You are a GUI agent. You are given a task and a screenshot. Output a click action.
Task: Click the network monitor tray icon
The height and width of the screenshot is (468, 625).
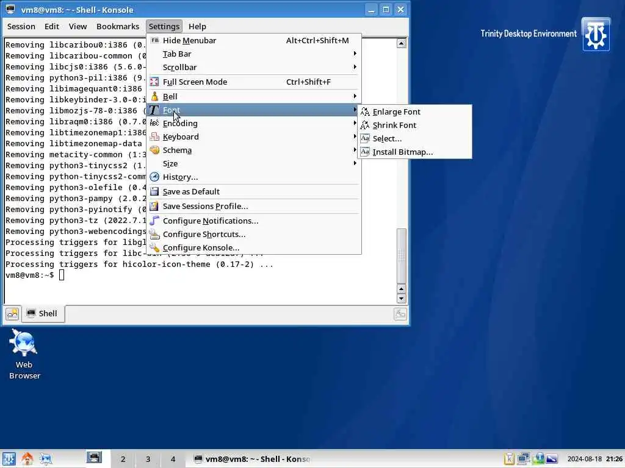(523, 459)
